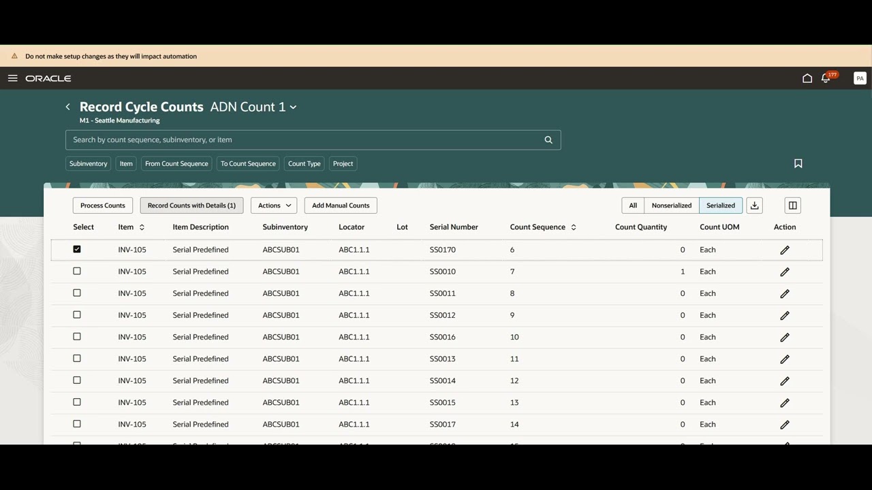Switch to the All items view
Screen dimensions: 872x490
pyautogui.click(x=633, y=206)
